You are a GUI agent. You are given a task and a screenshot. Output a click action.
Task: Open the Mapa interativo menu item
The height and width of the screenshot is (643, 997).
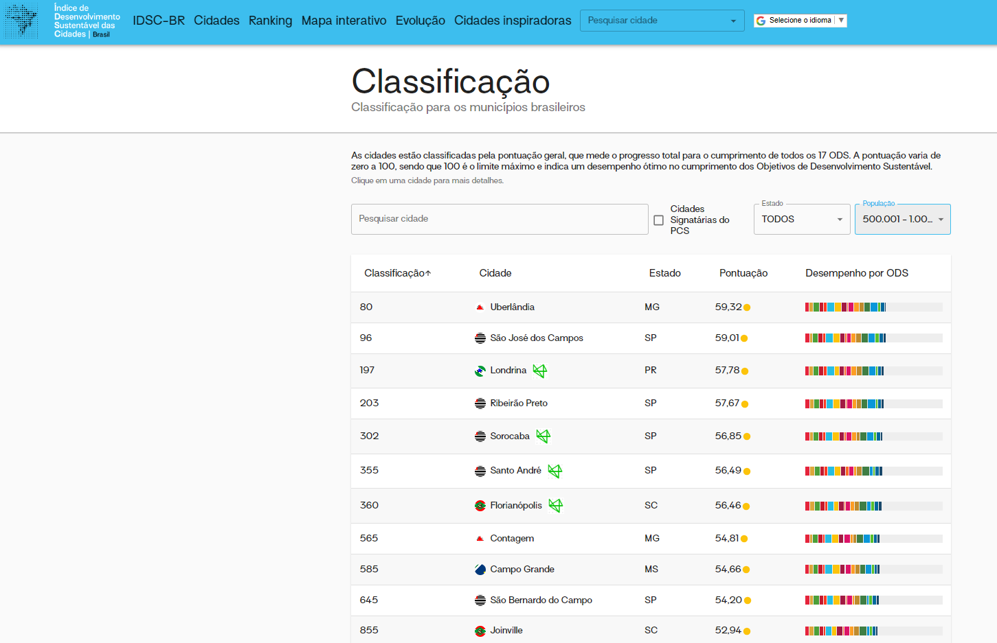(344, 21)
